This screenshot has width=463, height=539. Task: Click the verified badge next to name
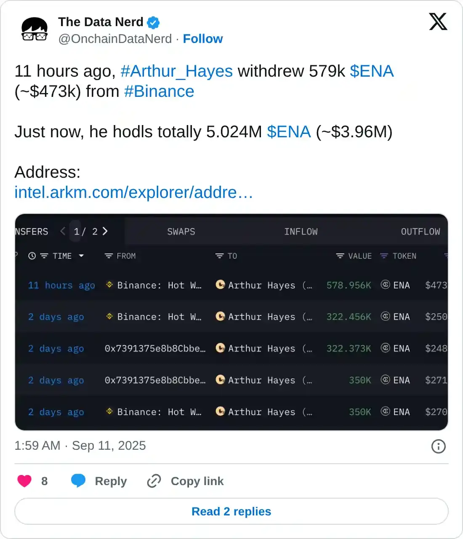tap(153, 22)
